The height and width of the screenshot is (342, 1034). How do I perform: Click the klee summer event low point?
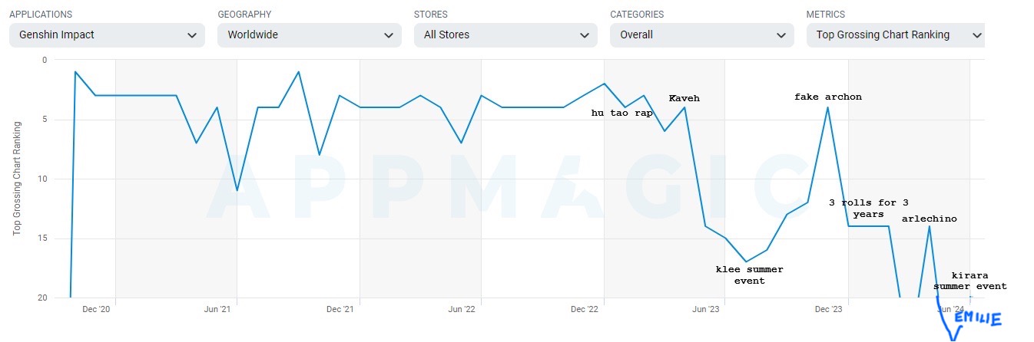coord(746,261)
